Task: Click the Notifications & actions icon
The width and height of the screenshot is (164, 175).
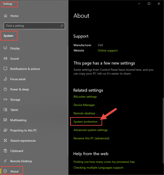Action: (5, 69)
